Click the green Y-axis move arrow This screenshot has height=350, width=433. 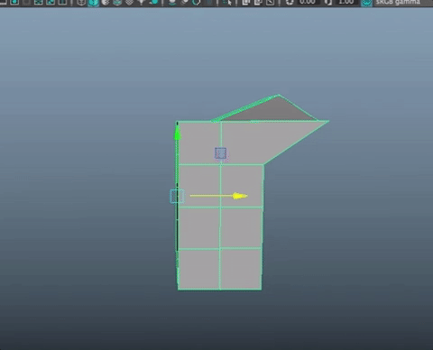pyautogui.click(x=177, y=133)
